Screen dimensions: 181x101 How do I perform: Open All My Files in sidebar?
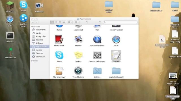(x=40, y=36)
